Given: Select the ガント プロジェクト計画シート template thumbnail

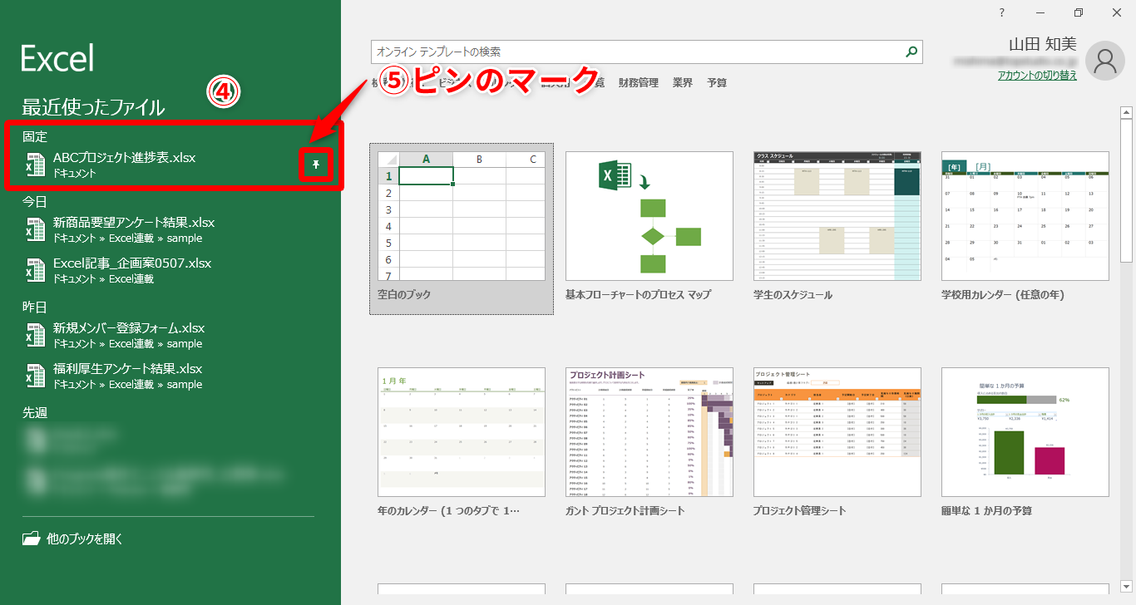Looking at the screenshot, I should pyautogui.click(x=649, y=432).
